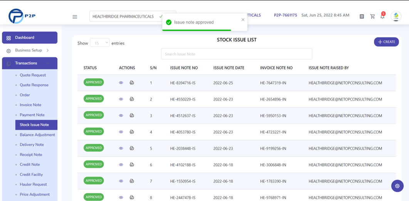Click invoice number HE-1783390-IN
The image size is (409, 201).
pos(273,181)
